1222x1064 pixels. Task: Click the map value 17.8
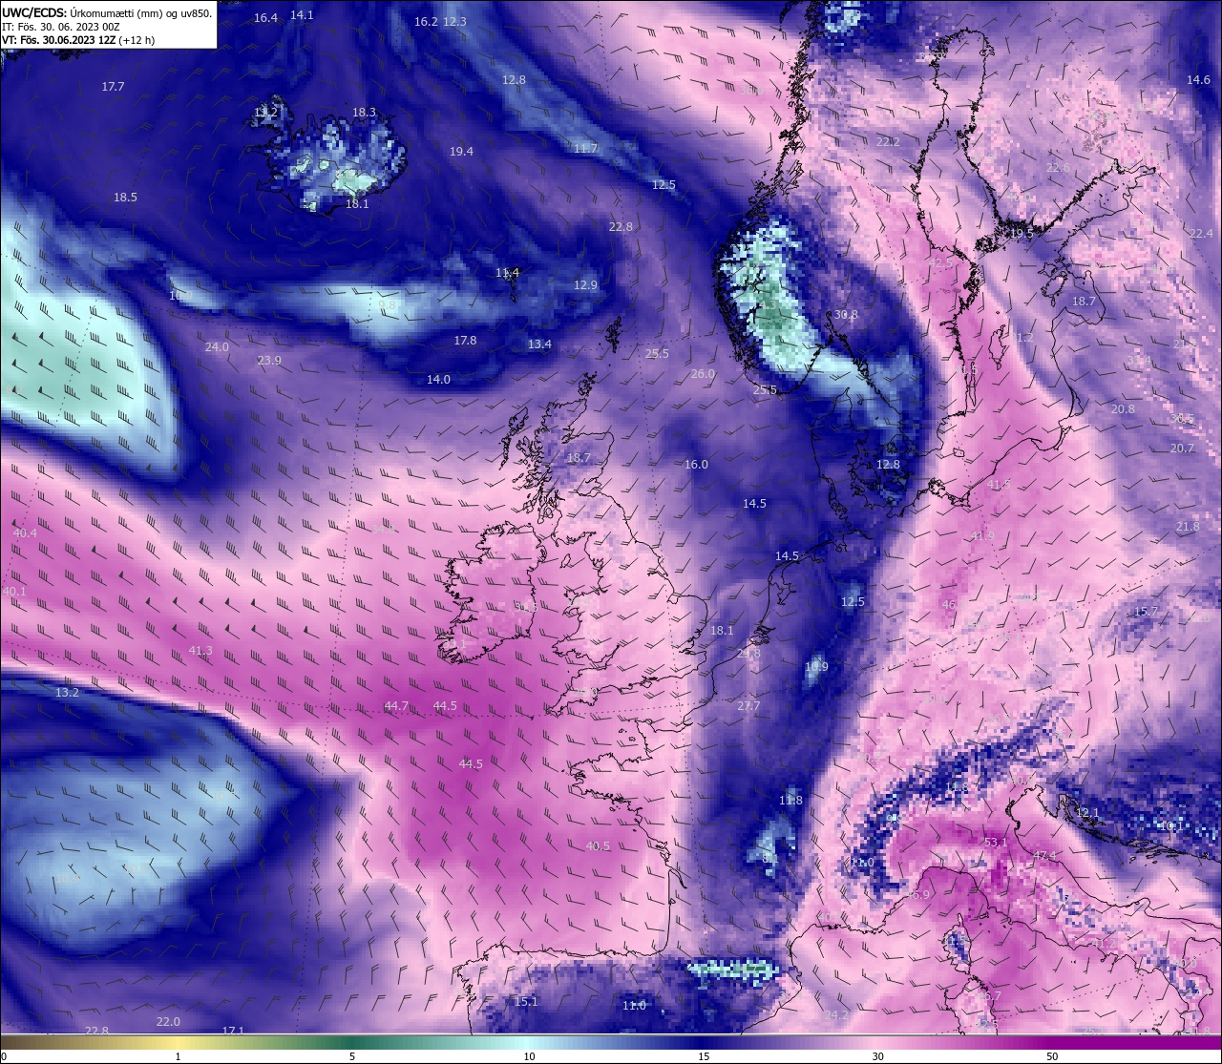click(465, 340)
